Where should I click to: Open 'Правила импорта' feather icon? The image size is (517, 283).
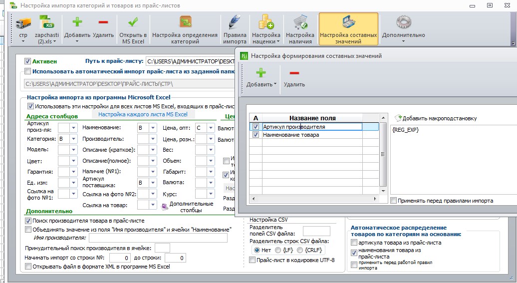tap(235, 22)
